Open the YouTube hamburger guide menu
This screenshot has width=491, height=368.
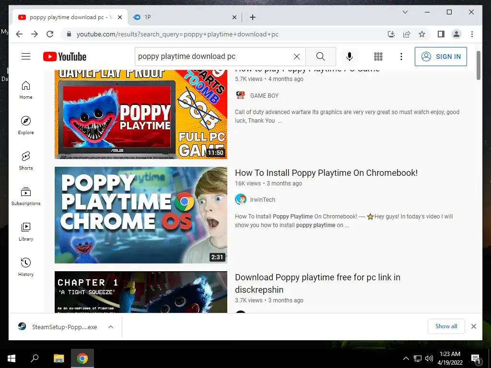coord(26,57)
